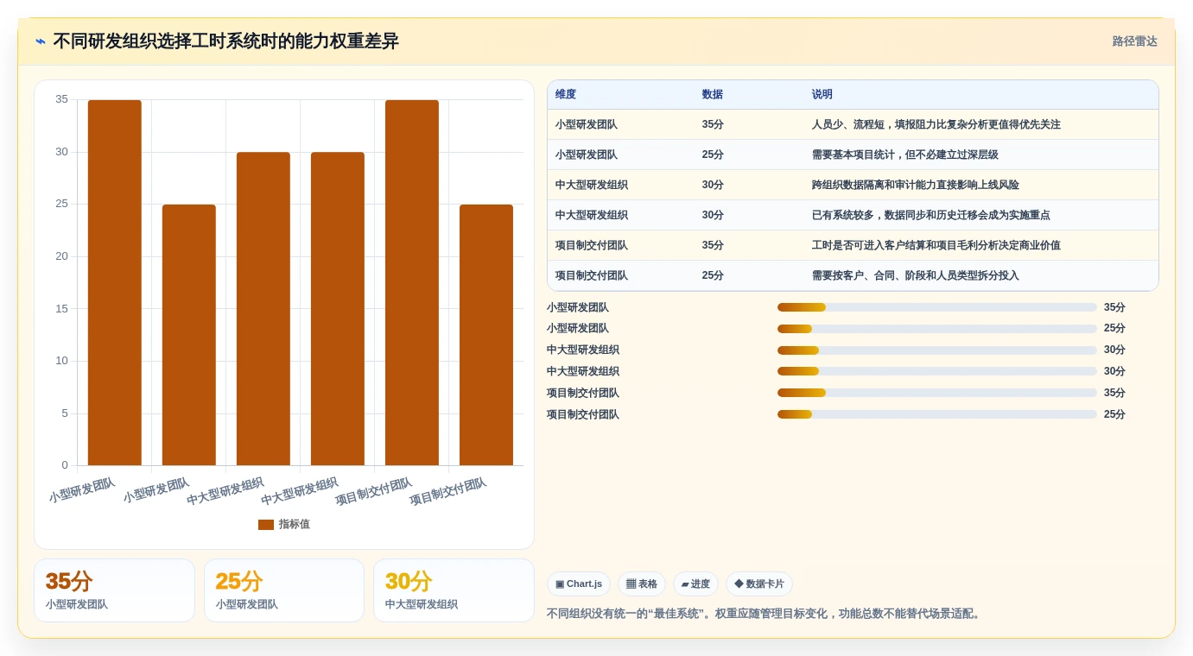This screenshot has height=656, width=1193.
Task: Click the 表格 tag chip
Action: point(642,584)
